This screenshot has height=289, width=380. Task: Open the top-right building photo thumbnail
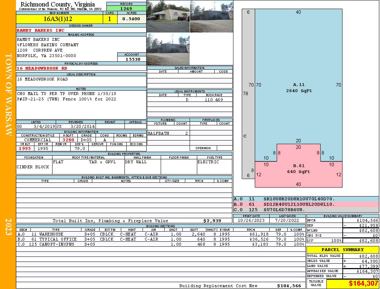211,16
